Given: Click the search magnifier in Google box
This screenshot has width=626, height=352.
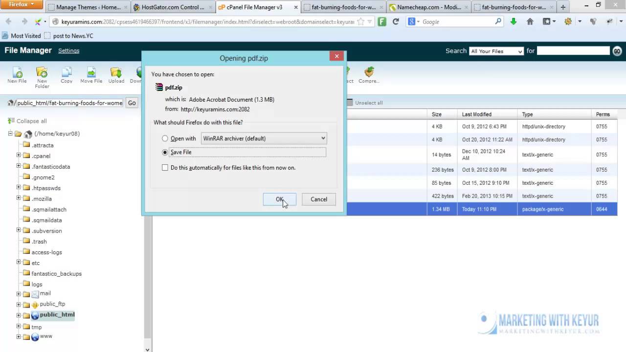Looking at the screenshot, I should (498, 22).
